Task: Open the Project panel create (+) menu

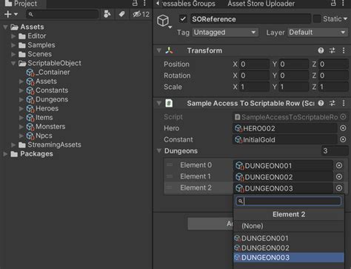Action: [10, 14]
